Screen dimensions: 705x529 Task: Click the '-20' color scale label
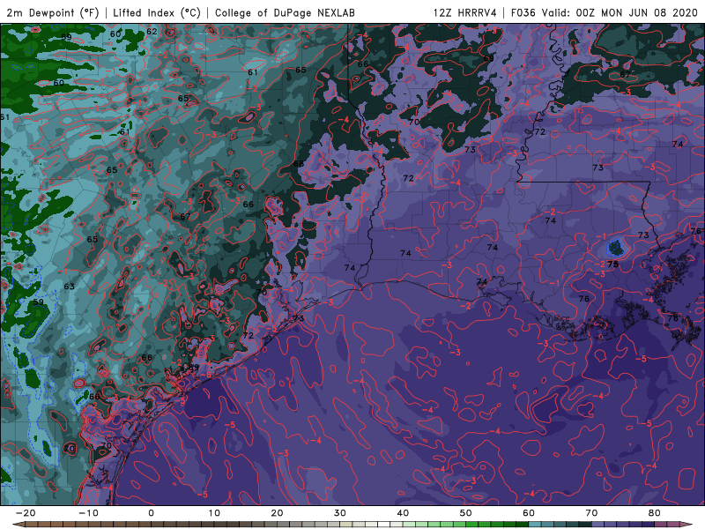click(26, 513)
